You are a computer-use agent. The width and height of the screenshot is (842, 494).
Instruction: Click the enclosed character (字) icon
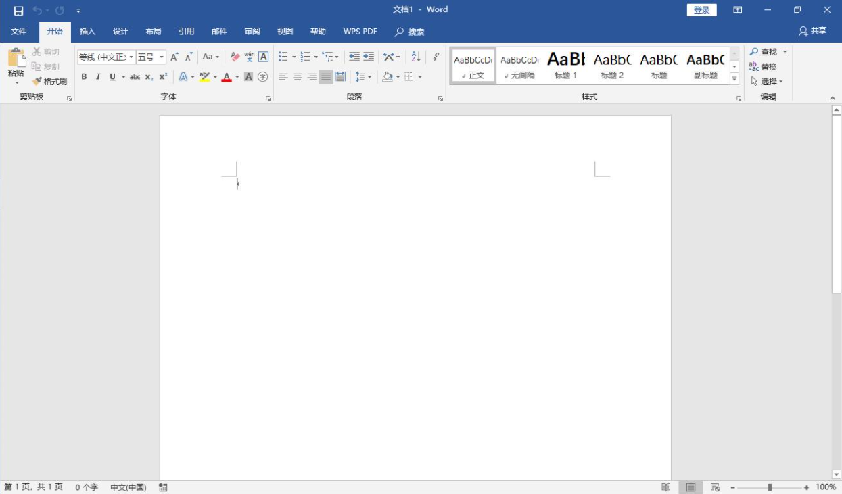[263, 77]
